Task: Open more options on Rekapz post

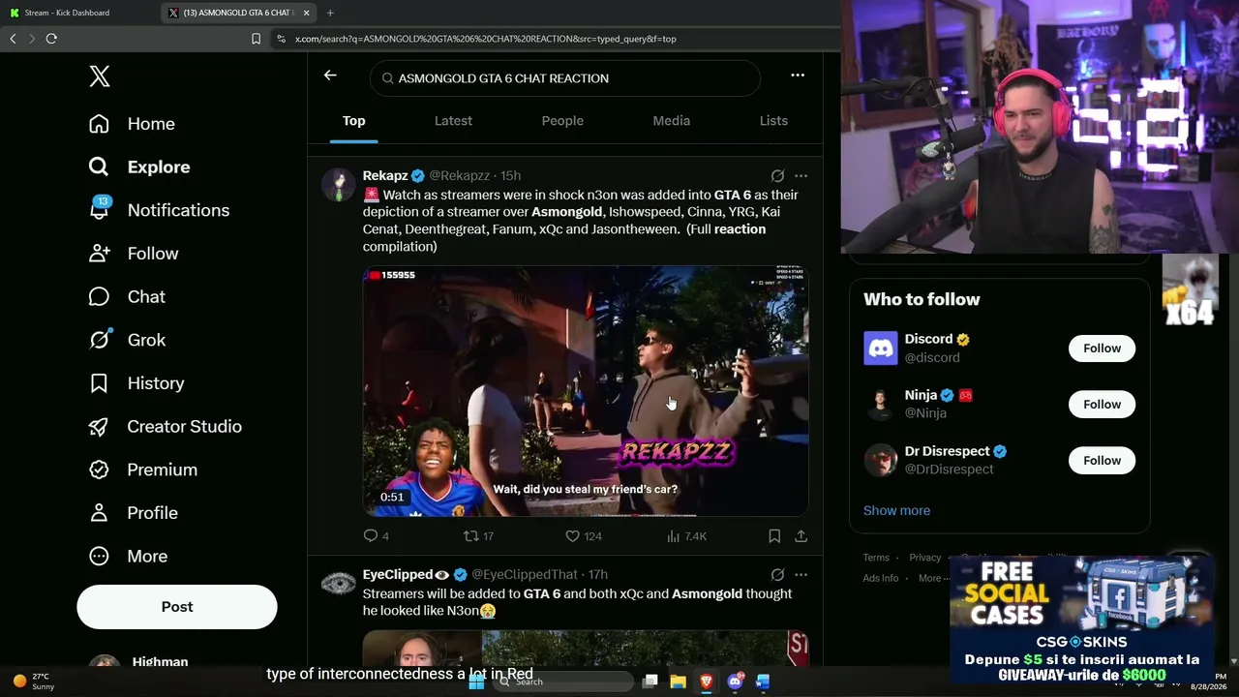Action: [801, 175]
